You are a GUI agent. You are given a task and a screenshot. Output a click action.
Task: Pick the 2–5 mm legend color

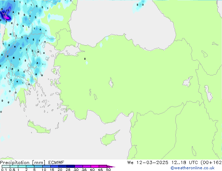click(30, 166)
